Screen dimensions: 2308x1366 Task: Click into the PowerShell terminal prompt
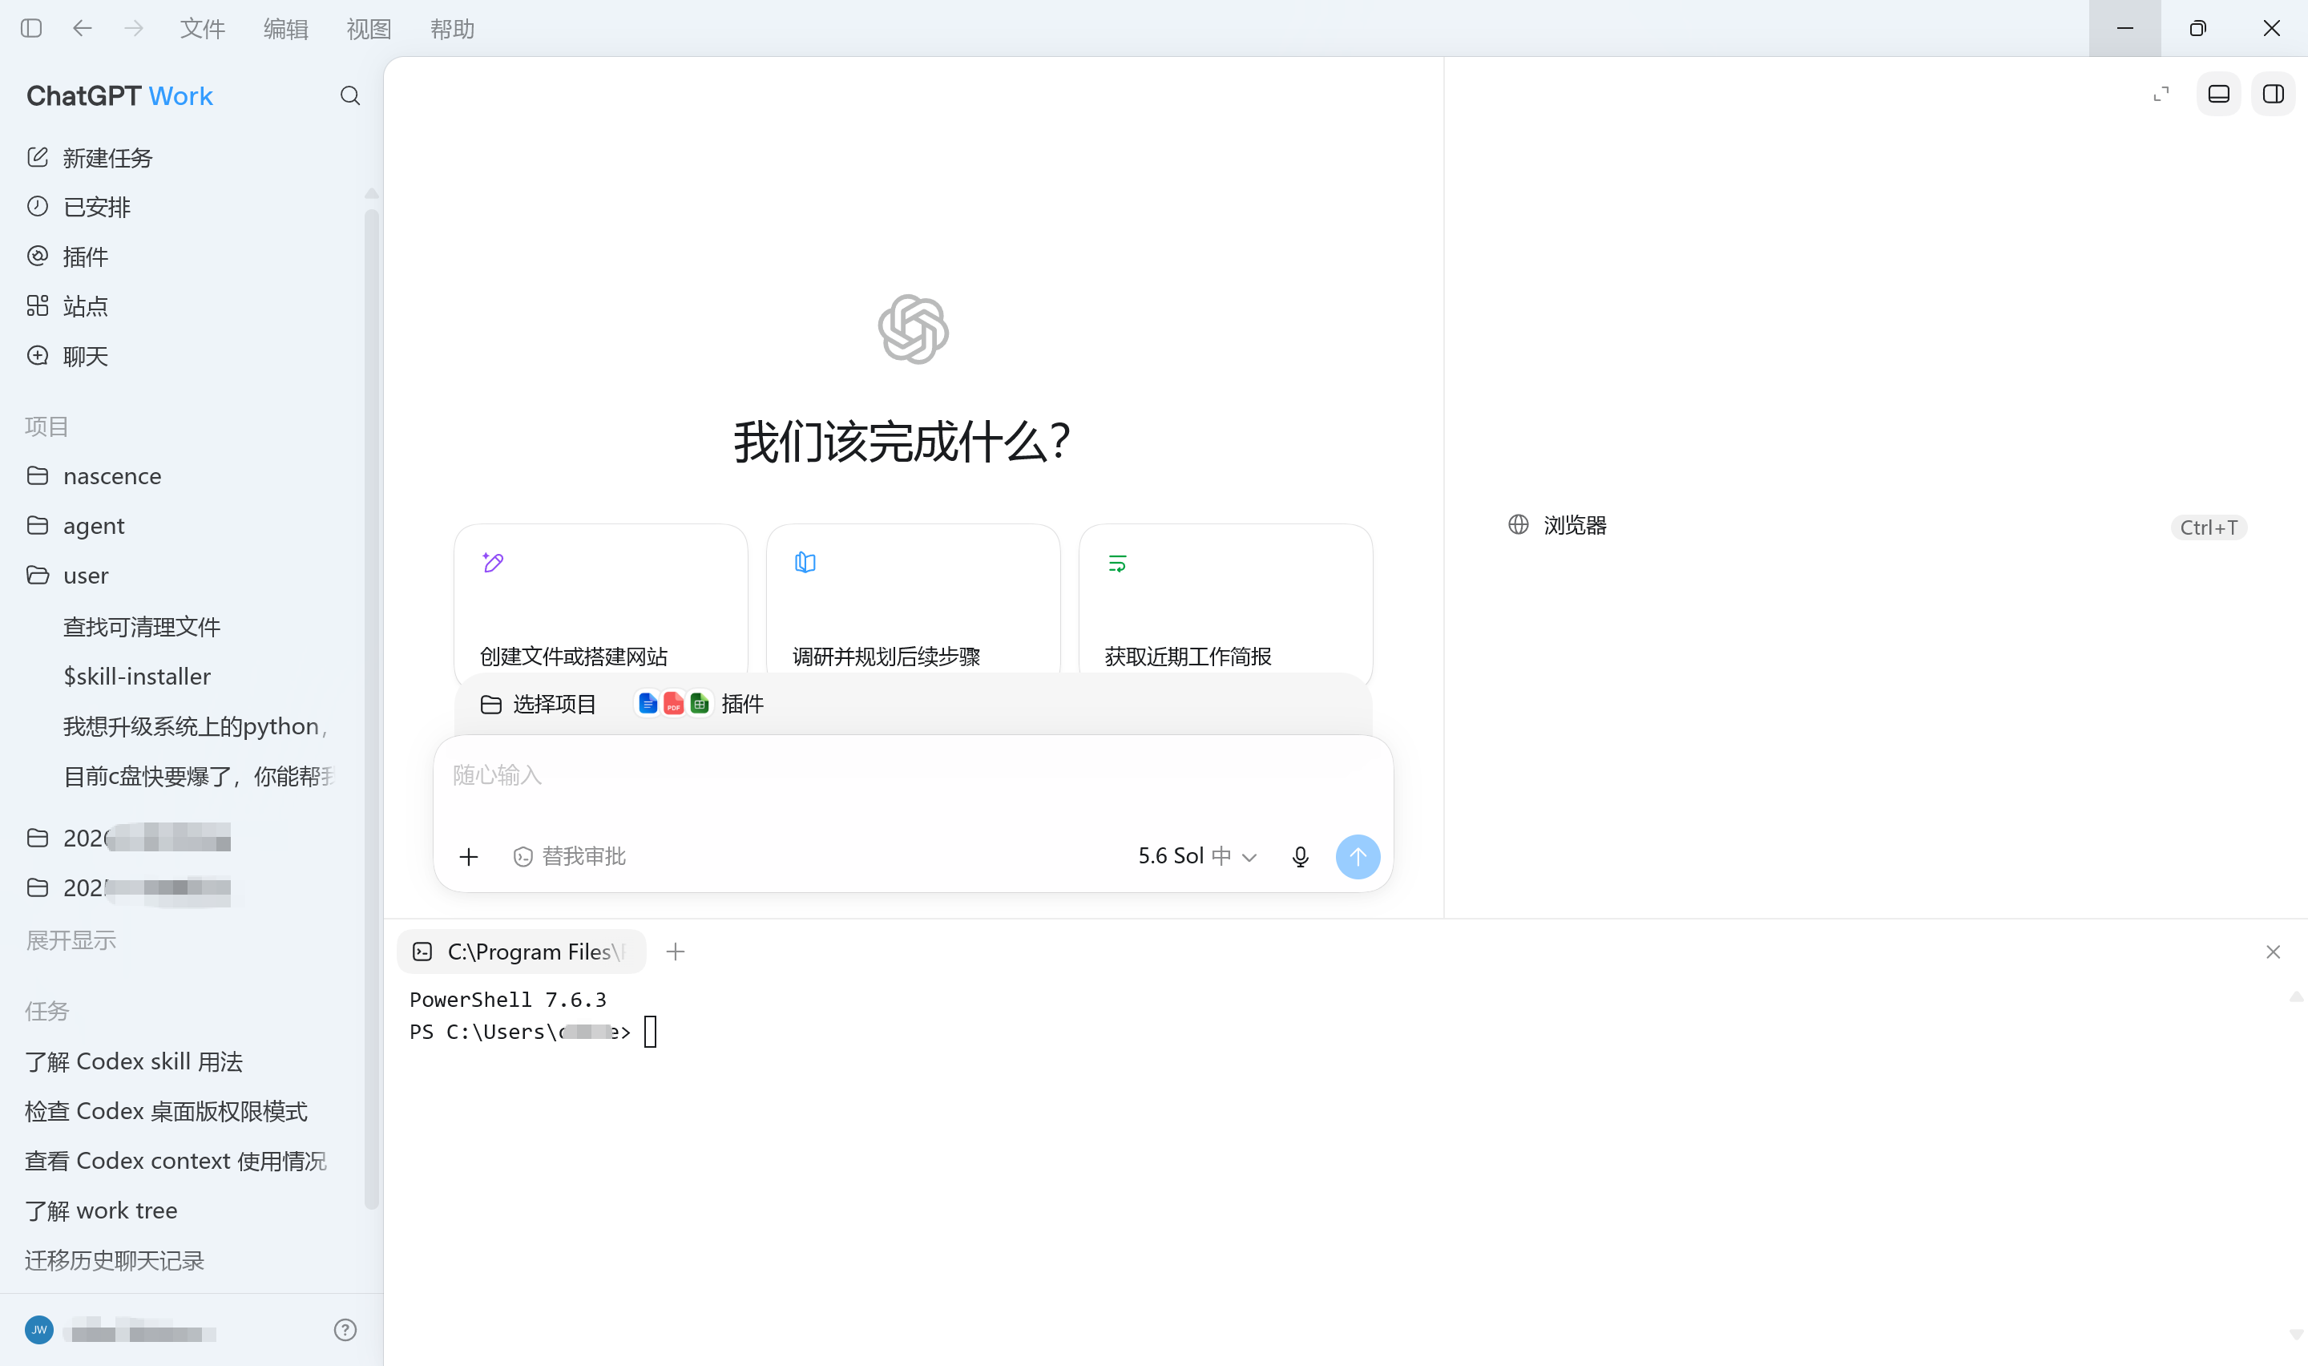coord(651,1032)
